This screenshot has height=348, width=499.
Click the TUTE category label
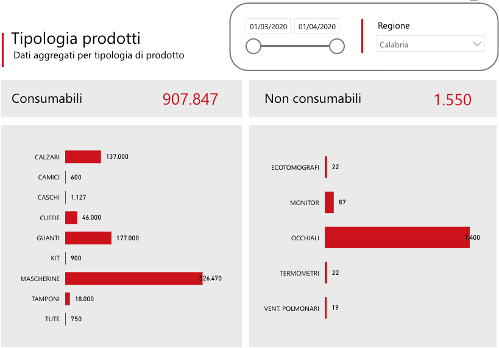[x=52, y=319]
